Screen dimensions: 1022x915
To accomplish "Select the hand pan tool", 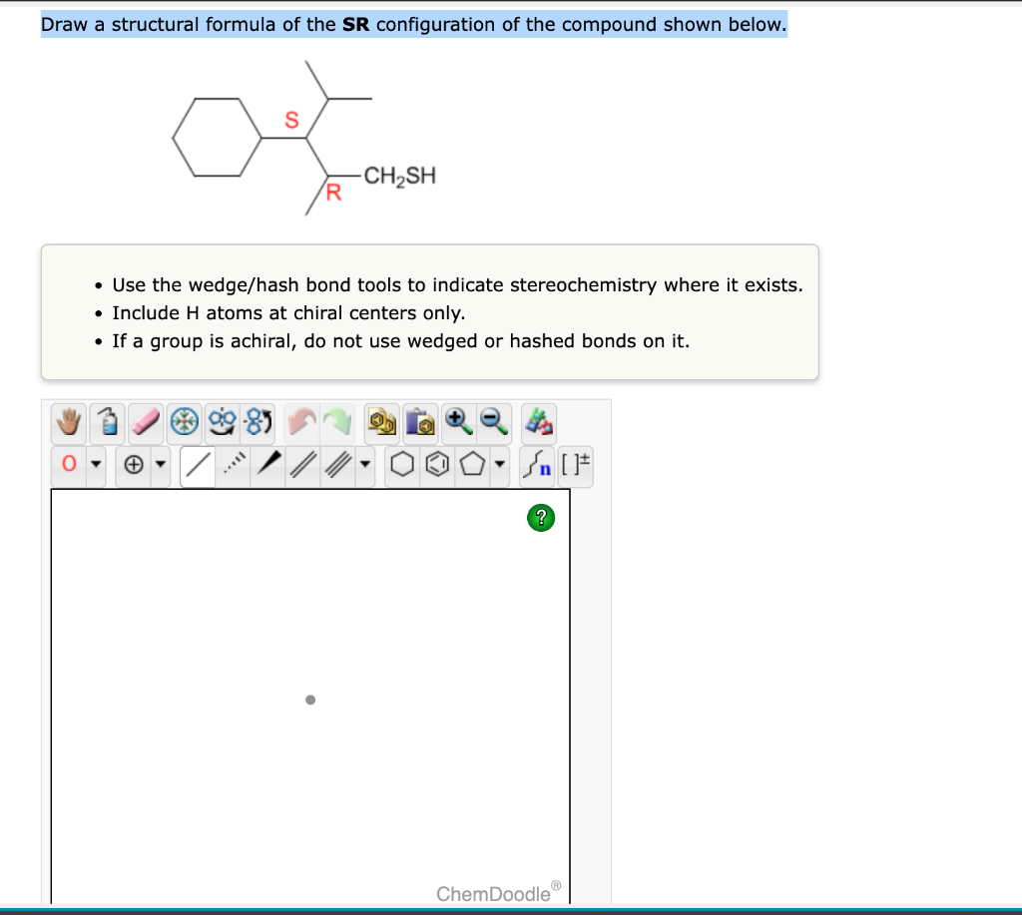I will pos(67,421).
